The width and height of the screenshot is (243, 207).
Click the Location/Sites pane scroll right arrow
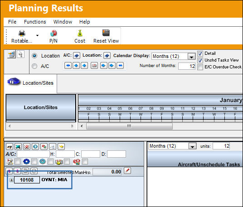(72, 126)
